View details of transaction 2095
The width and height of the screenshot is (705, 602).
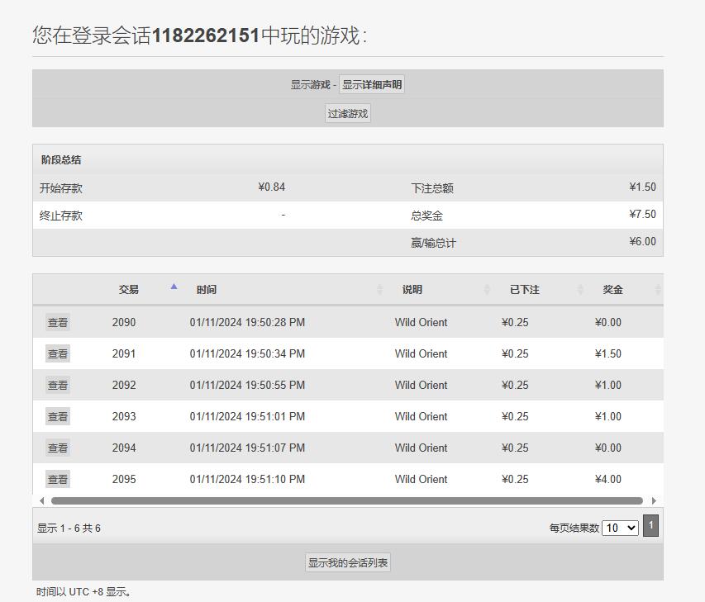(x=58, y=480)
